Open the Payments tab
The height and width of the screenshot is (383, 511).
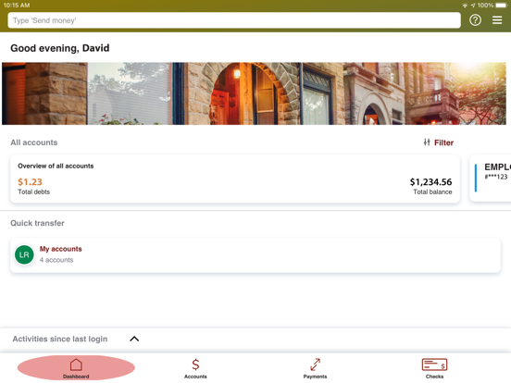[x=315, y=368]
